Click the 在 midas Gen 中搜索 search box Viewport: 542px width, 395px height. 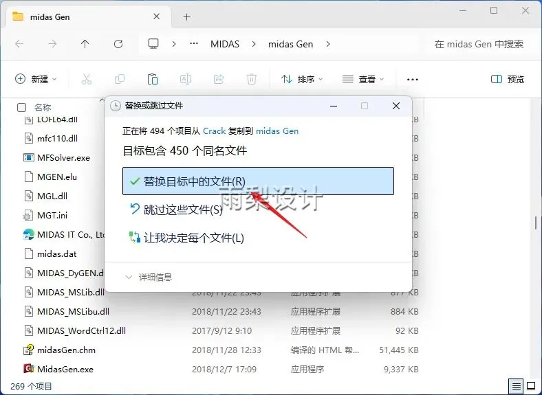(479, 44)
